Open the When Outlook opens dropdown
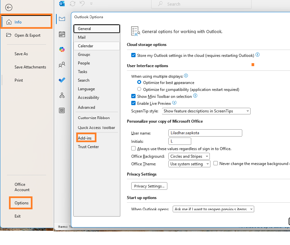290x245 pixels. (213, 209)
